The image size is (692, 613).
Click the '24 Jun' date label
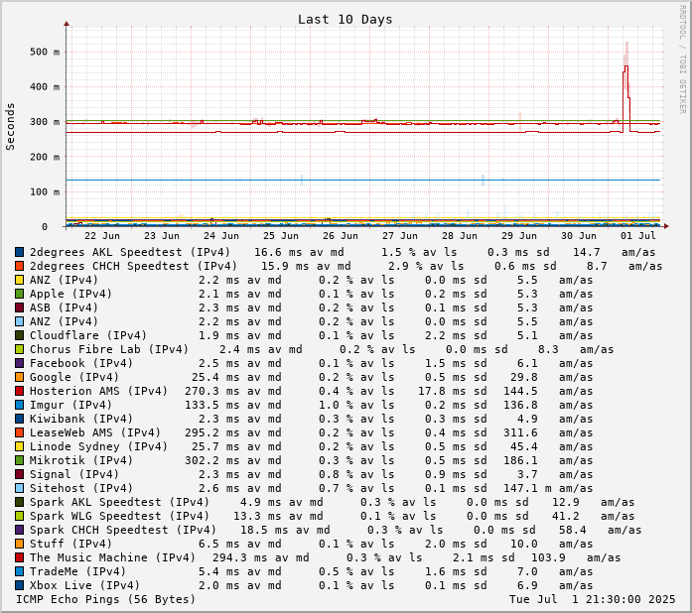point(221,236)
